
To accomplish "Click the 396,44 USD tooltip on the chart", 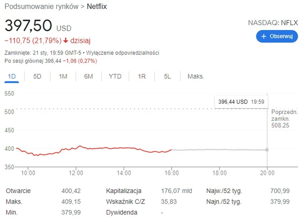I will 241,101.
